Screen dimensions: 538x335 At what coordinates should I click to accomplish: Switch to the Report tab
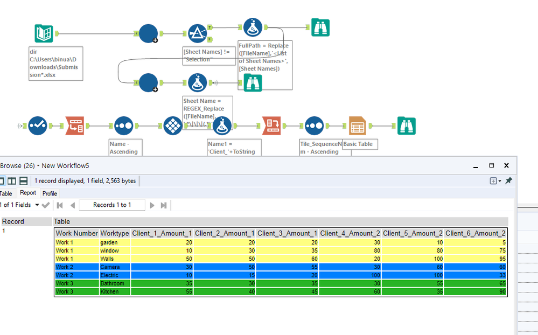[28, 193]
